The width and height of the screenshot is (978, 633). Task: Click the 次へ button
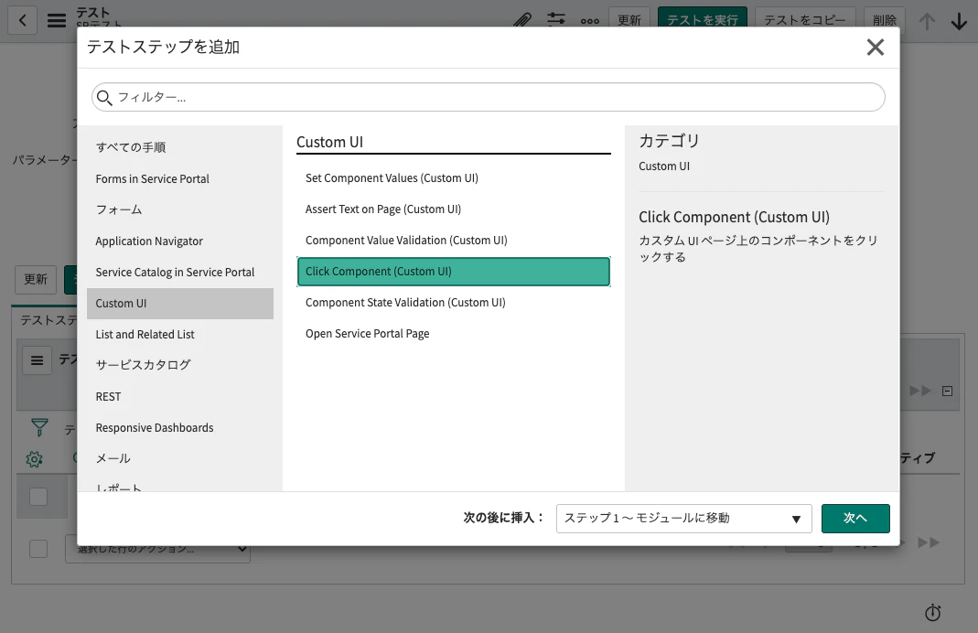[x=855, y=519]
